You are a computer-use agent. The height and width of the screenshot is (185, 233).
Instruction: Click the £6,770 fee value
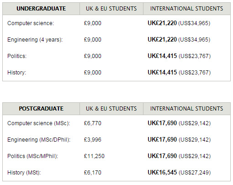click(93, 123)
